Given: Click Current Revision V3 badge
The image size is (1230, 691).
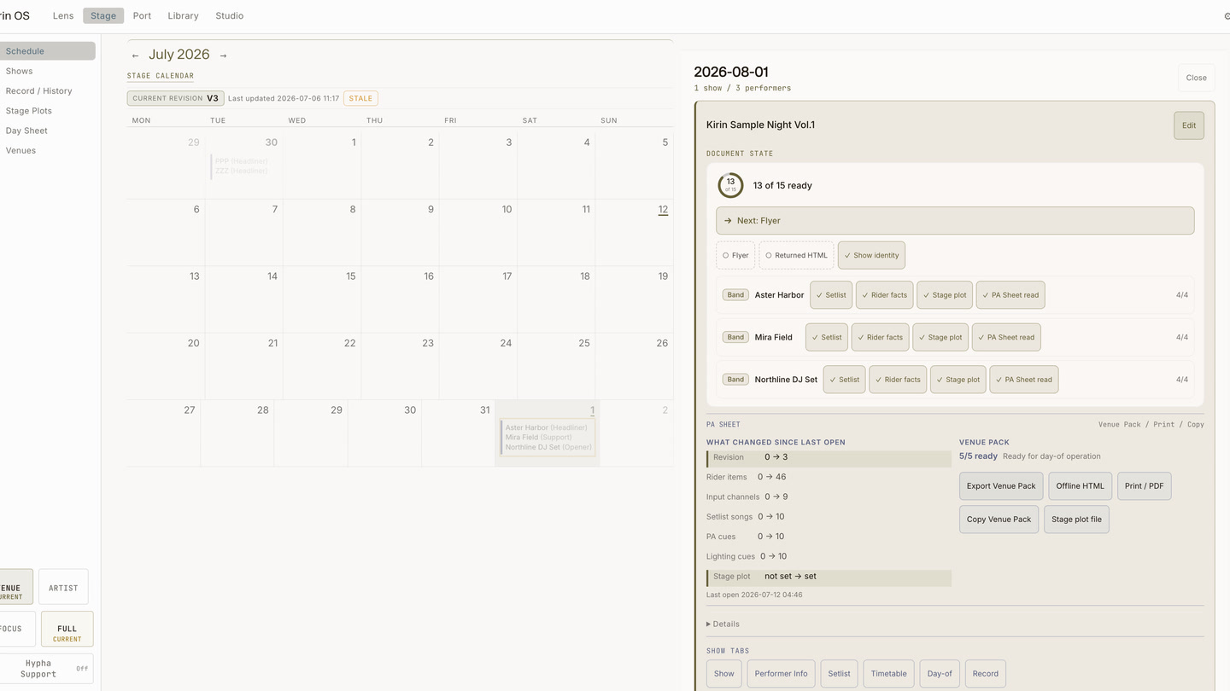Looking at the screenshot, I should 175,98.
